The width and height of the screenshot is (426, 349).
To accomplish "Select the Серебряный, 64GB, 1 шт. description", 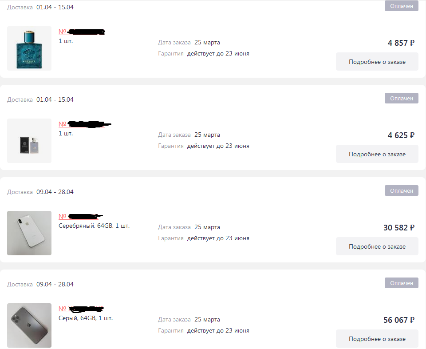I will (x=94, y=226).
